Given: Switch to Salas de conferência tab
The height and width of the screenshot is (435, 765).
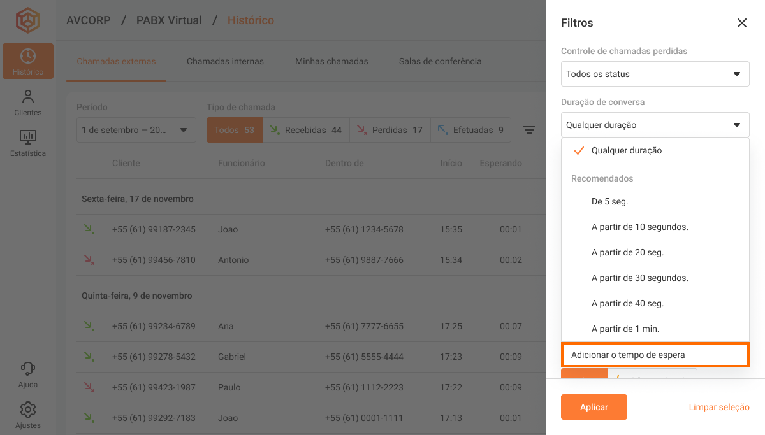Looking at the screenshot, I should [440, 62].
